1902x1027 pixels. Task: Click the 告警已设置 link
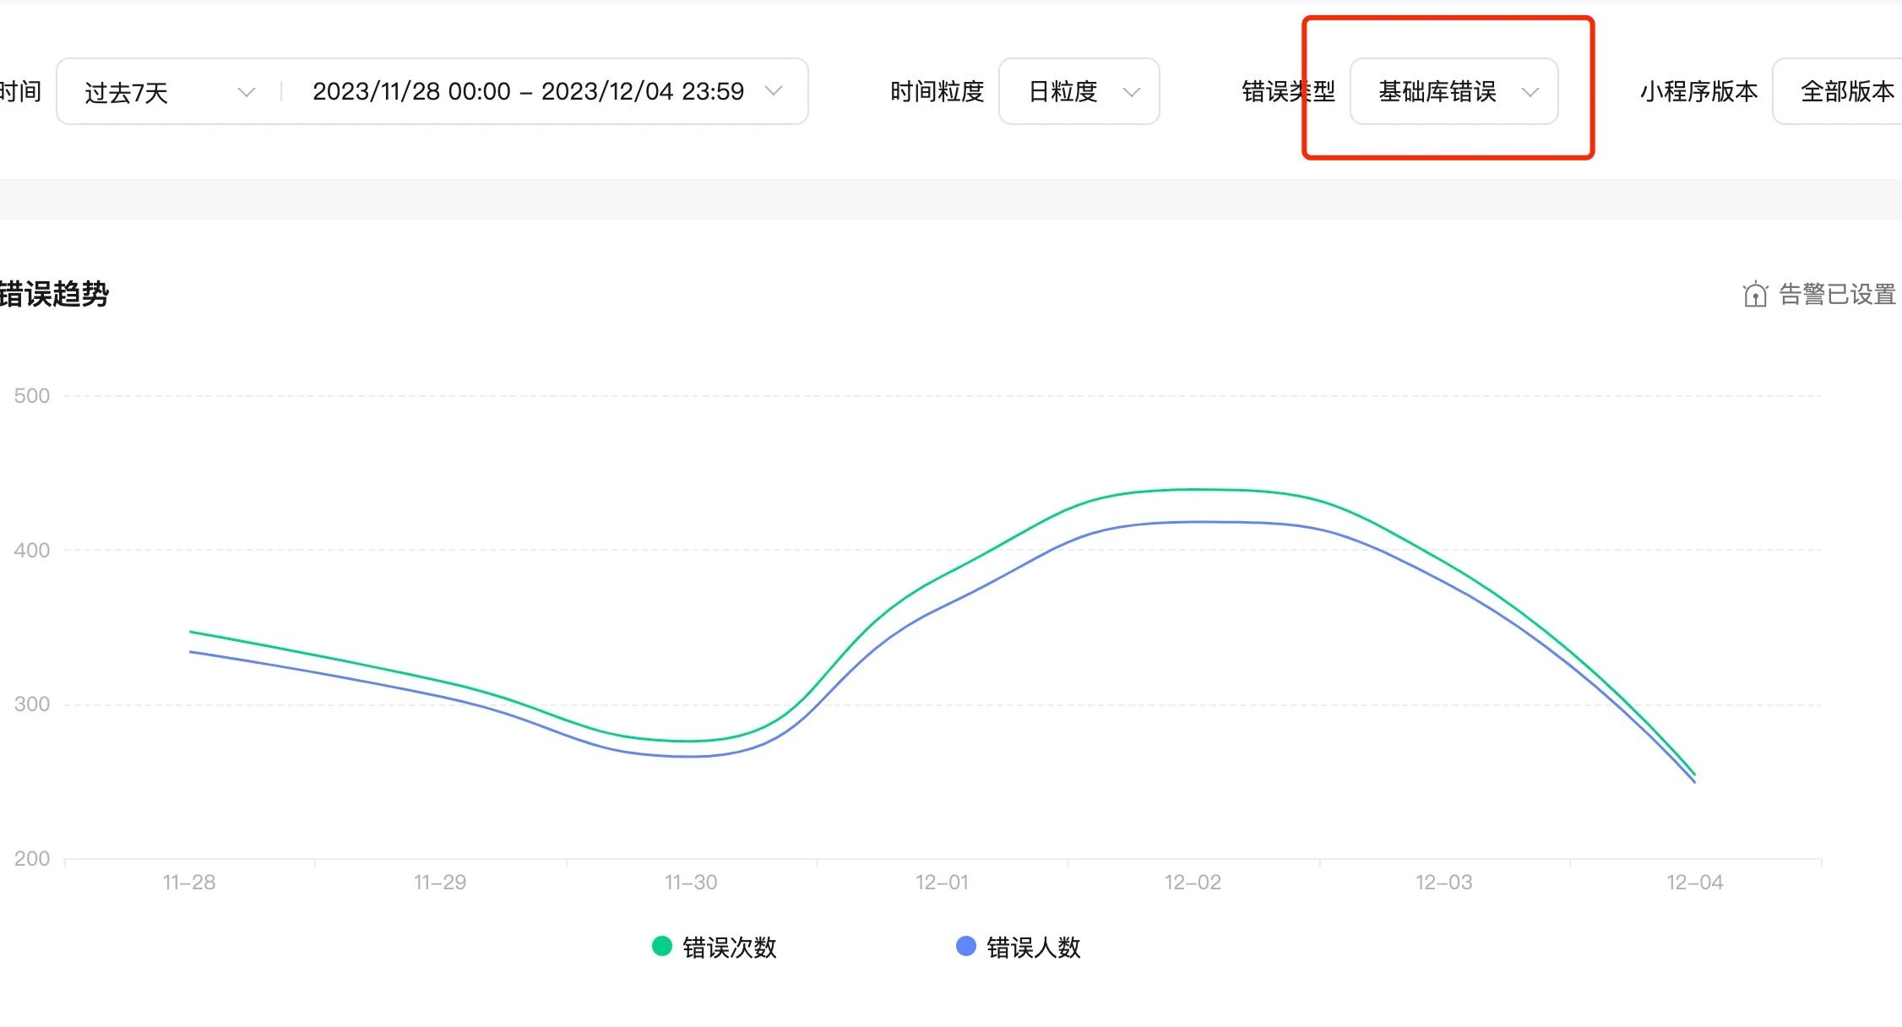(1837, 295)
